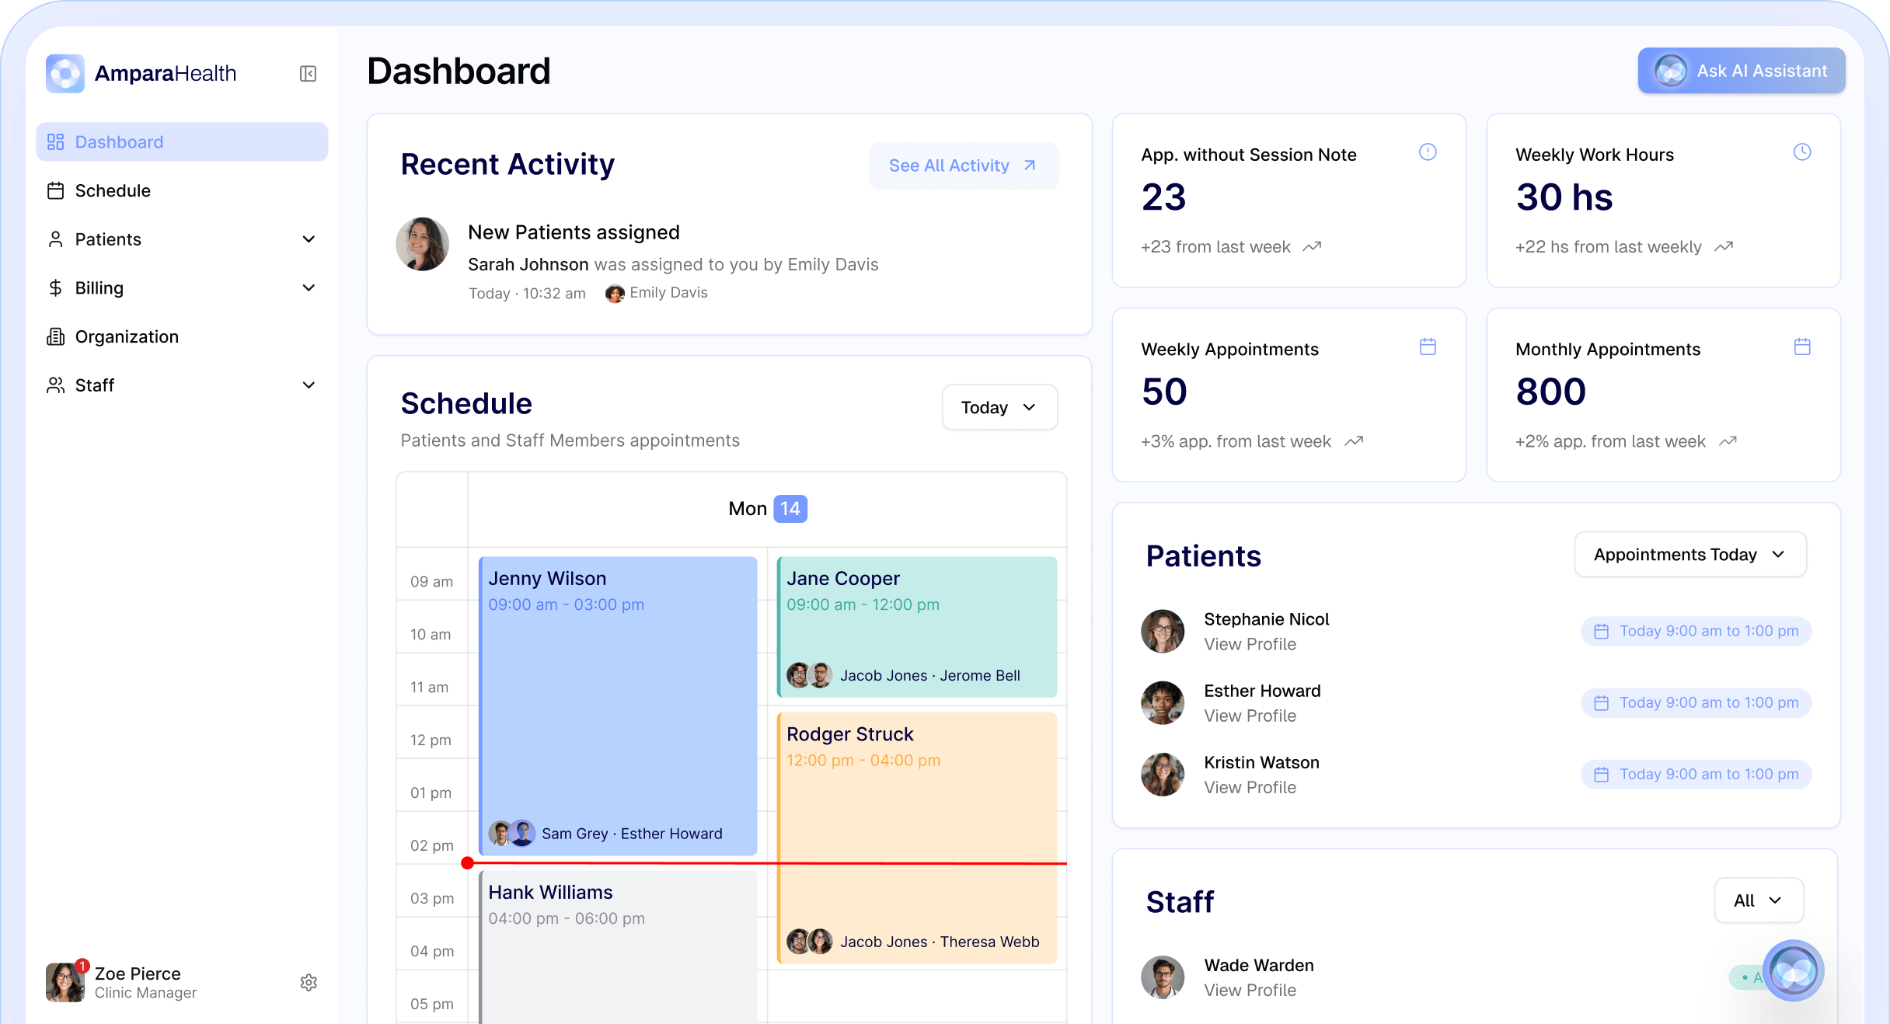Open the Today dropdown in Schedule
This screenshot has height=1024, width=1890.
point(999,407)
